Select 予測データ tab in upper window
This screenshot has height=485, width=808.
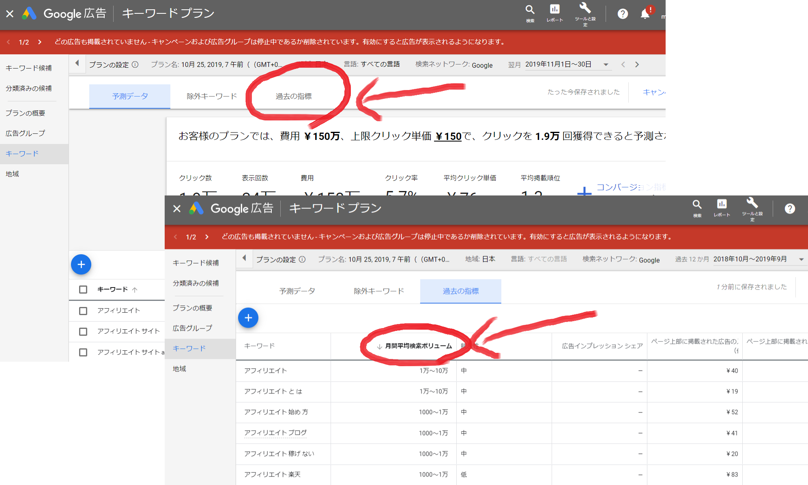130,96
